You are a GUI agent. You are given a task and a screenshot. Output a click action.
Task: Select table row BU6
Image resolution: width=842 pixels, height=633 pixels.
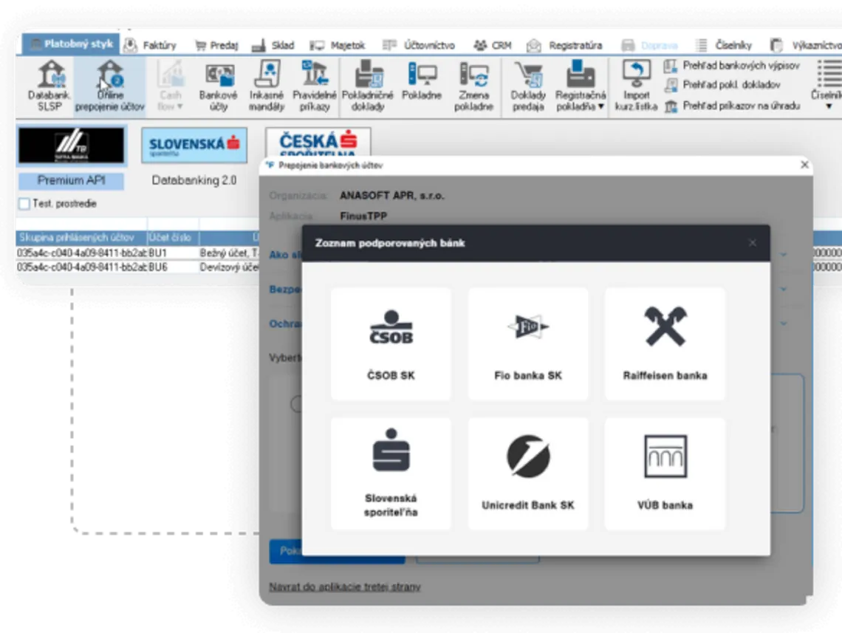137,267
